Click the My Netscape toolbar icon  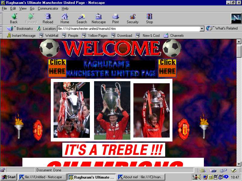coord(99,18)
